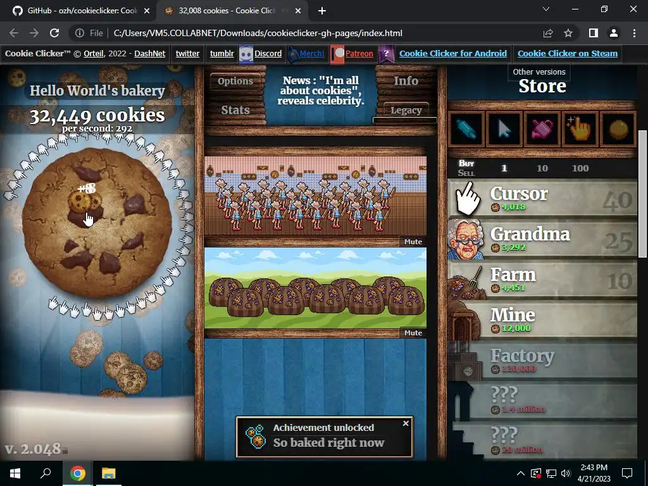
Task: Open Chrome three-dot menu
Action: pyautogui.click(x=634, y=33)
